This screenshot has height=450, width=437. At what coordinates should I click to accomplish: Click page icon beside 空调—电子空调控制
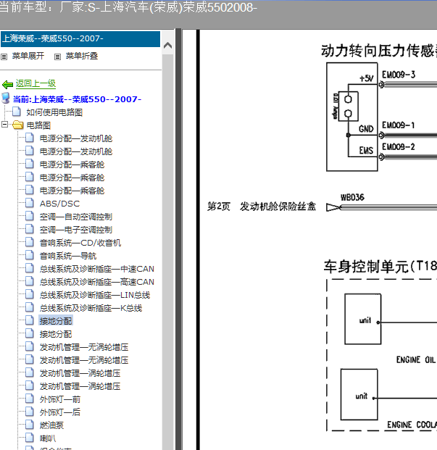pyautogui.click(x=30, y=229)
